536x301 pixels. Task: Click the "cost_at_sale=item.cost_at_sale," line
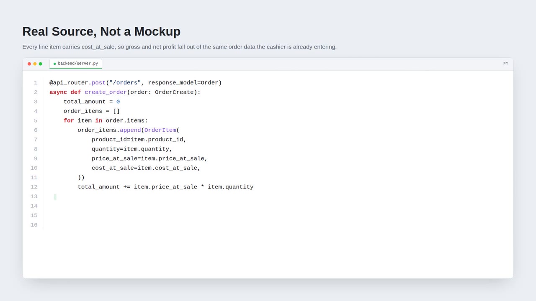[x=146, y=168]
